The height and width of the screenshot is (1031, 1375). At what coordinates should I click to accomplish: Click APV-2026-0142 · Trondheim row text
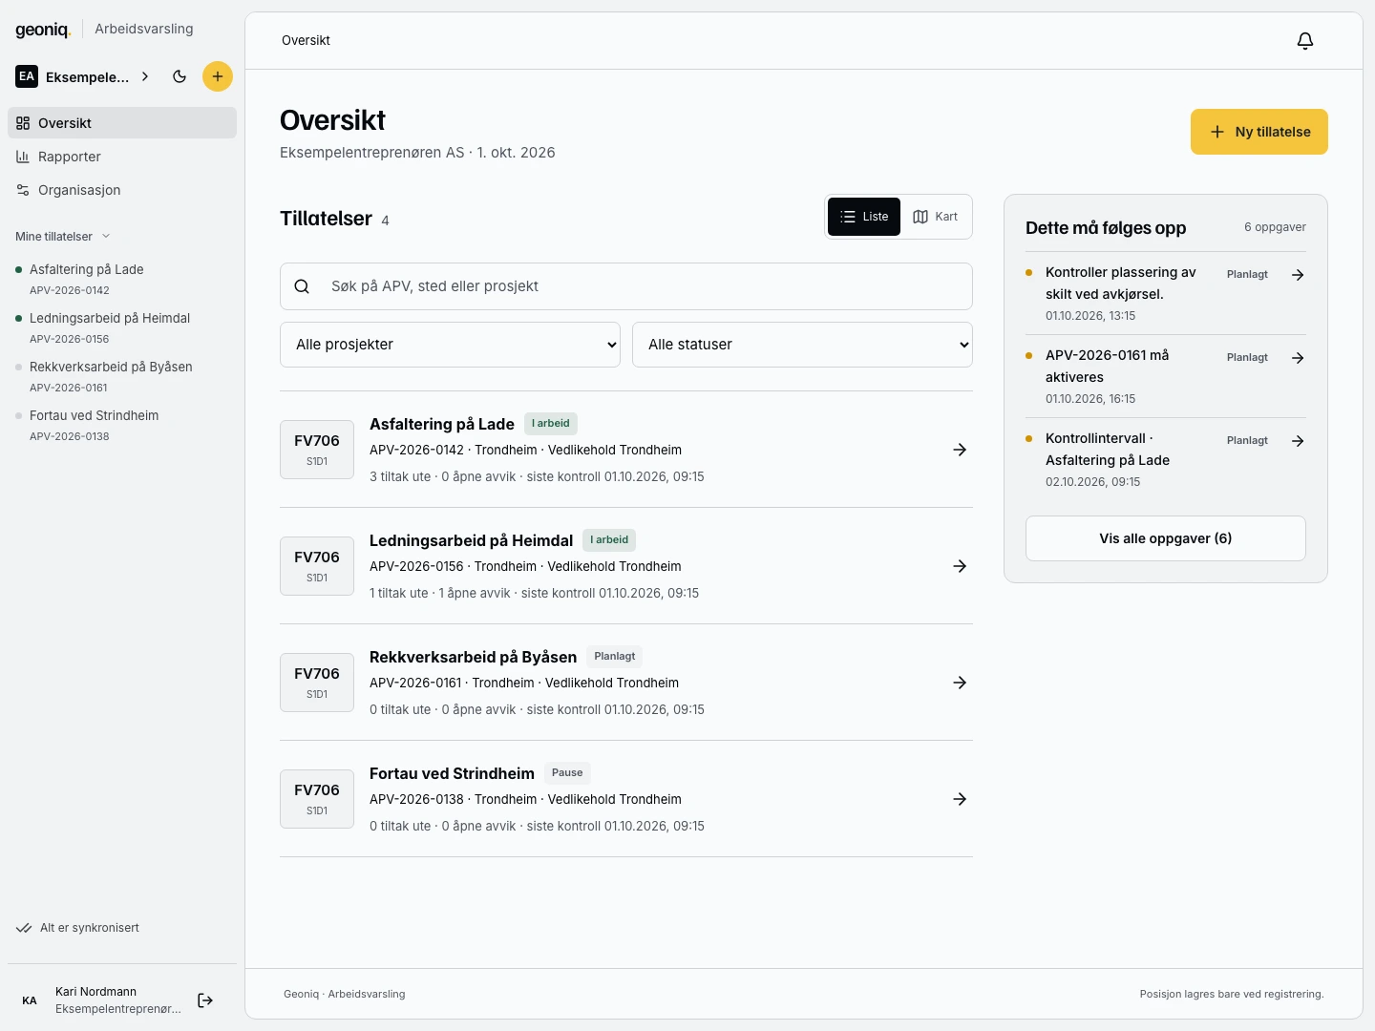(x=525, y=450)
